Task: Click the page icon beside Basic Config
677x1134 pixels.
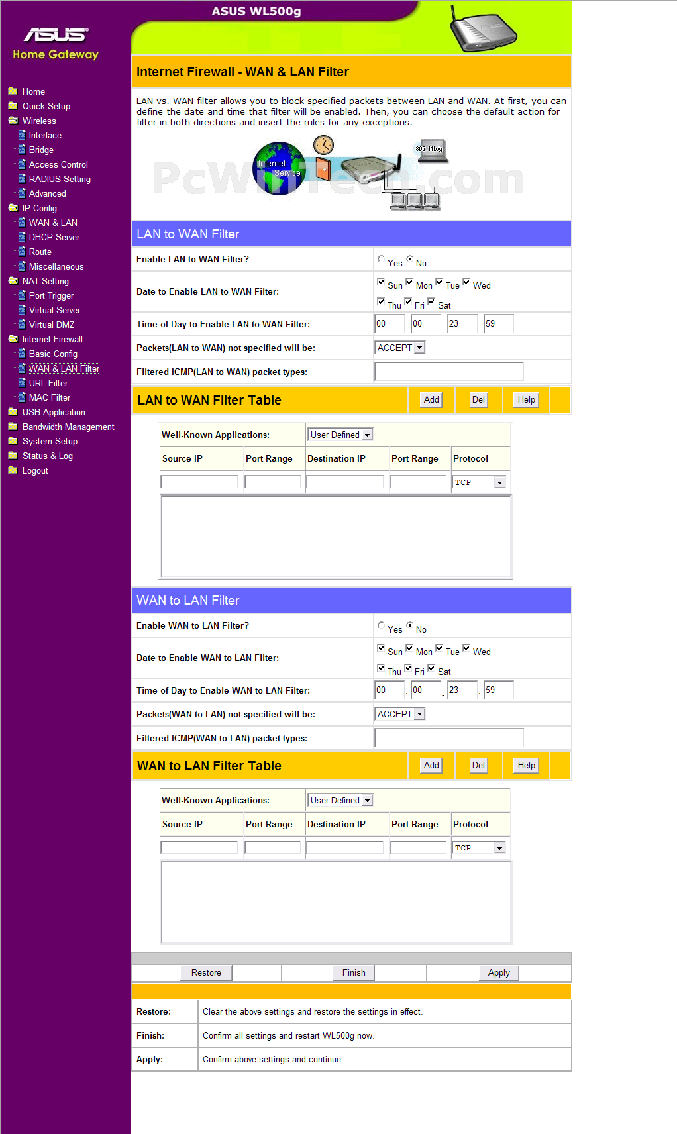Action: pos(22,354)
